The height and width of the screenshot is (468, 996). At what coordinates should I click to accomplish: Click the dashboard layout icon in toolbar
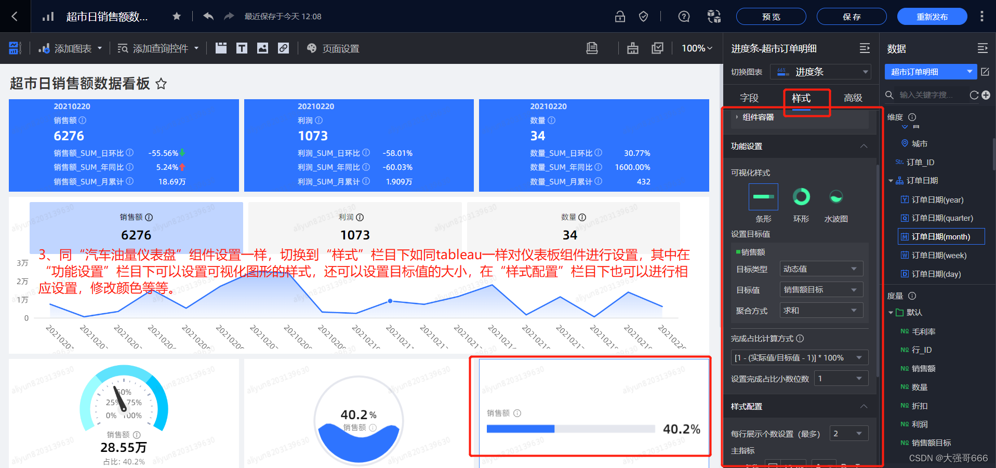pyautogui.click(x=15, y=48)
